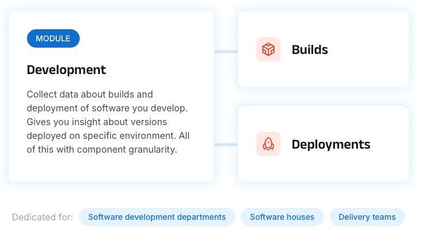Click the red box Builds icon
421x233 pixels.
tap(268, 49)
